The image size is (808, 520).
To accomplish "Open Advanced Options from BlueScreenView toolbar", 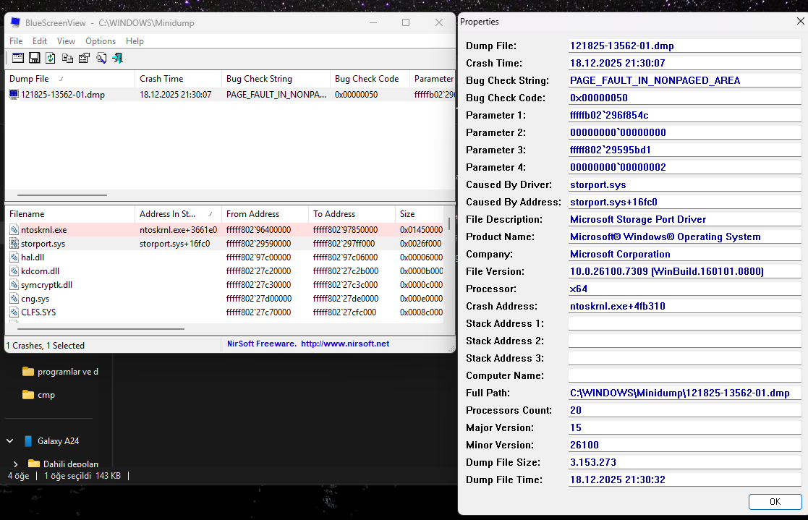I will [x=18, y=59].
